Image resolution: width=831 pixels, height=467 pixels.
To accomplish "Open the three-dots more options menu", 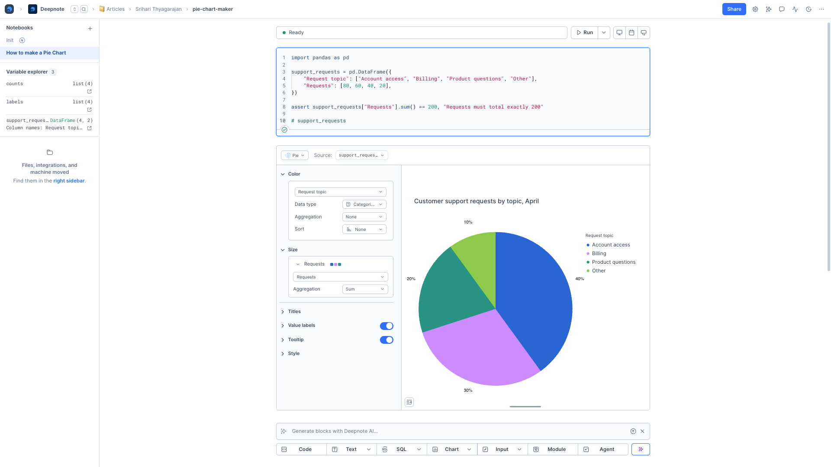I will 821,9.
